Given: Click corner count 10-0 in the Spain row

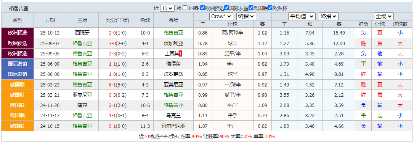Looking at the screenshot, I should coord(146,33).
